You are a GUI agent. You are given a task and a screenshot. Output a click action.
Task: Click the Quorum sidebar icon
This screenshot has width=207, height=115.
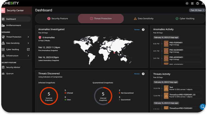coord(3,74)
